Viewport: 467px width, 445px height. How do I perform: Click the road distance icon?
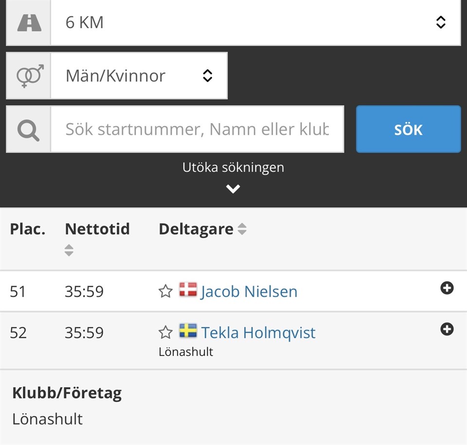(x=28, y=23)
